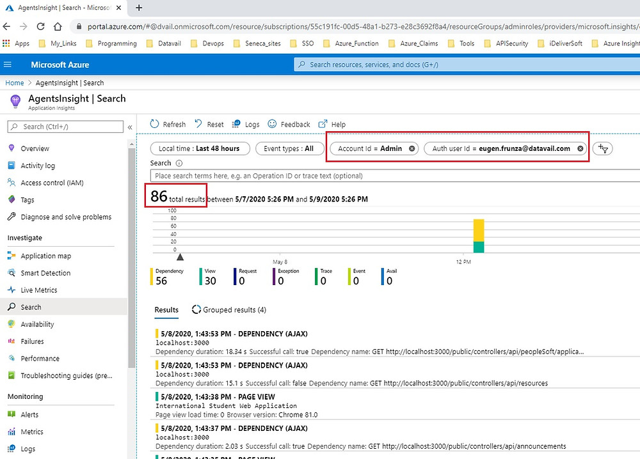The width and height of the screenshot is (640, 459).
Task: Remove the Account Id = Admin filter
Action: [412, 148]
